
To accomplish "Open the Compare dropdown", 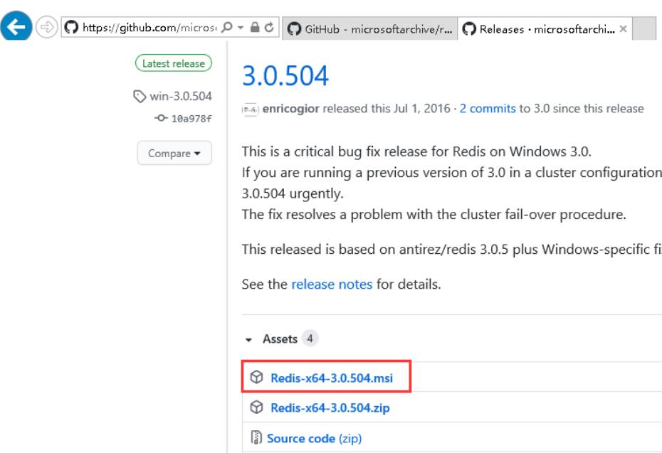I will (x=174, y=153).
